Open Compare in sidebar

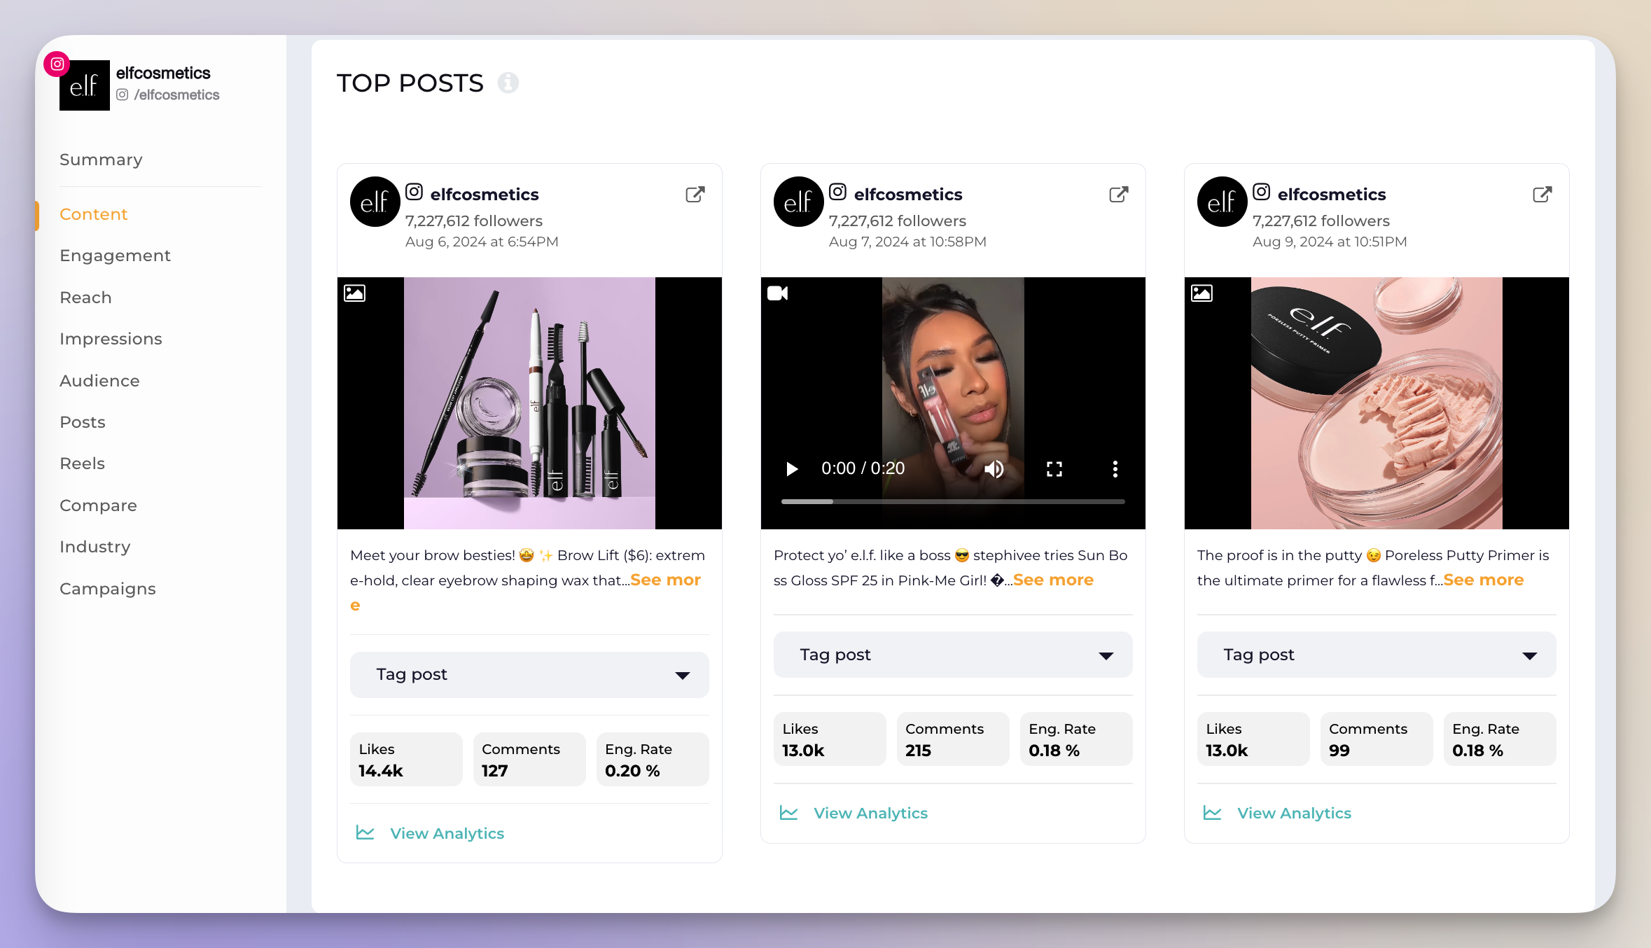click(98, 506)
